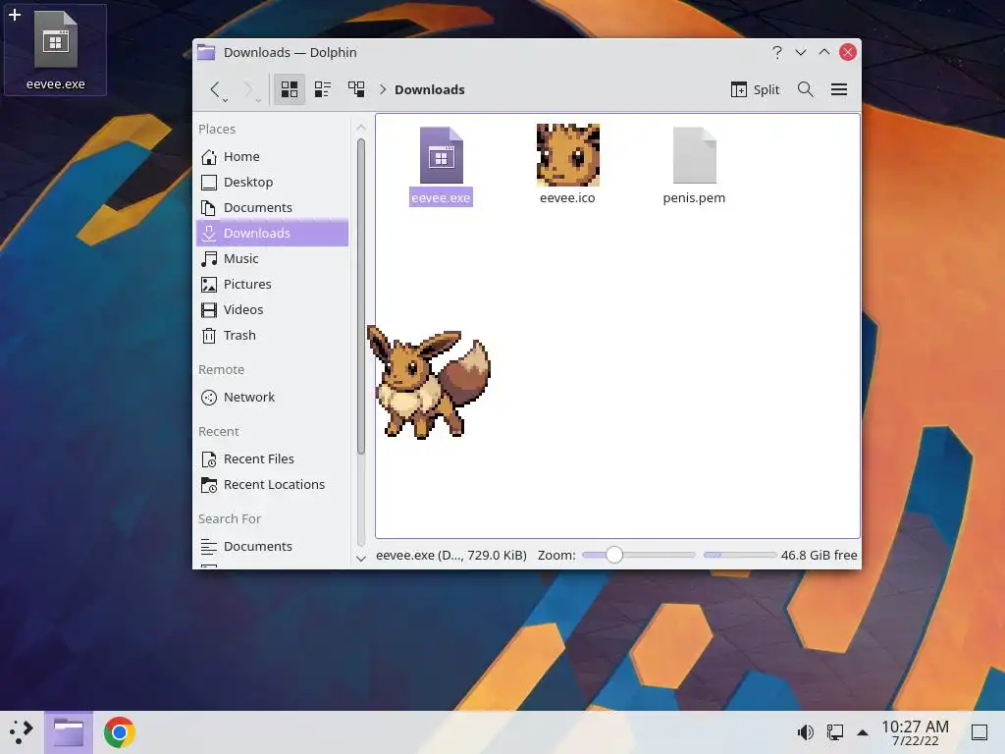Select Downloads in Places panel
Screen dimensions: 1005x754
point(273,233)
